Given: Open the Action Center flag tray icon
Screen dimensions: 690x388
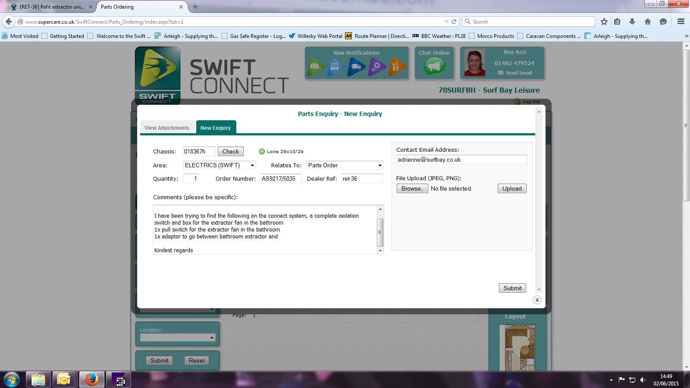Looking at the screenshot, I should click(x=621, y=380).
